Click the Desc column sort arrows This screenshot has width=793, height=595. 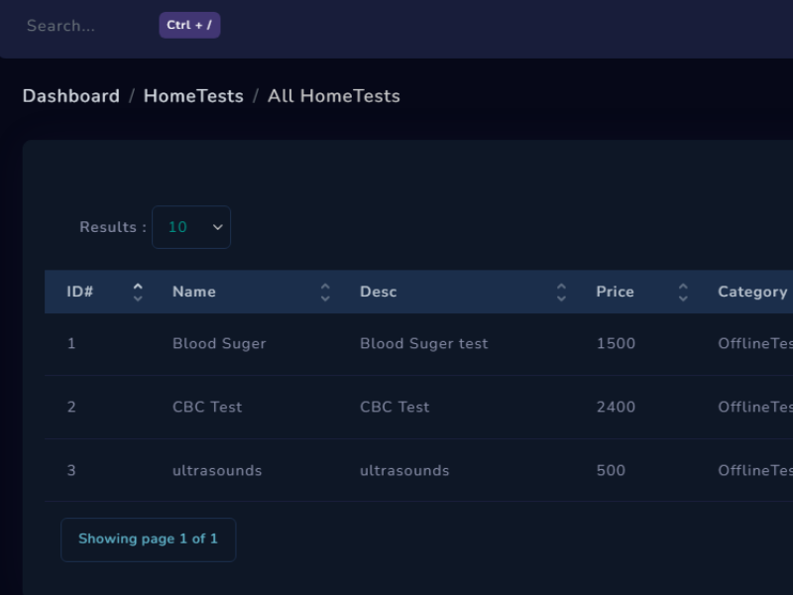561,292
